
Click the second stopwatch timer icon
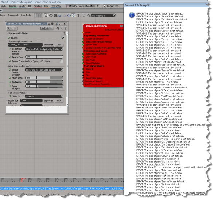(x=89, y=16)
